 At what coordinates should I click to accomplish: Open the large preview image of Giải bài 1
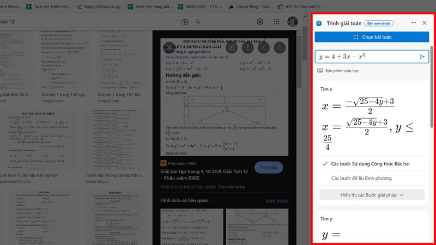click(225, 97)
